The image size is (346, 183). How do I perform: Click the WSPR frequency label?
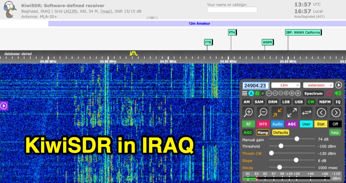(268, 42)
